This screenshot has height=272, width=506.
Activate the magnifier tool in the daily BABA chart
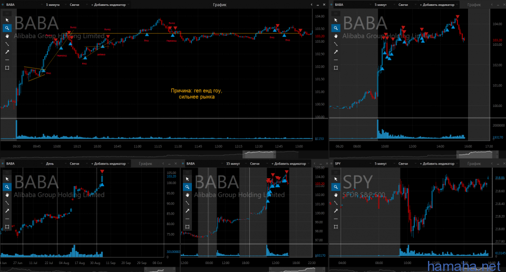pyautogui.click(x=7, y=187)
